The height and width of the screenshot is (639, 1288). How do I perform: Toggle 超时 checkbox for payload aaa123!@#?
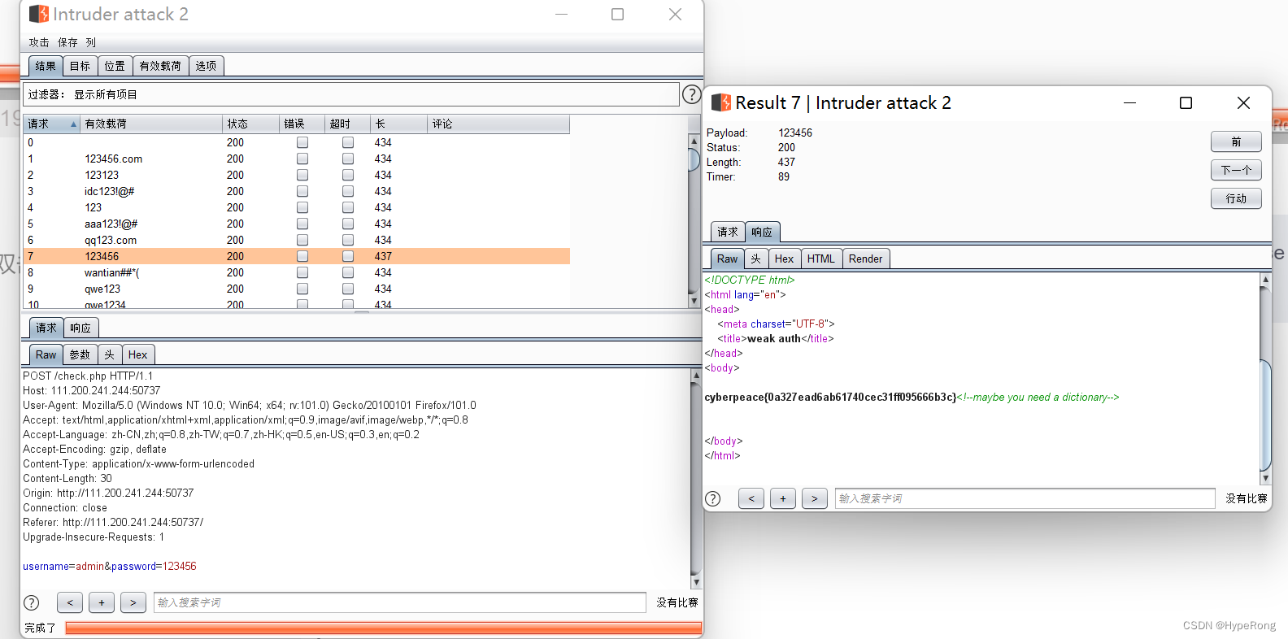(348, 224)
